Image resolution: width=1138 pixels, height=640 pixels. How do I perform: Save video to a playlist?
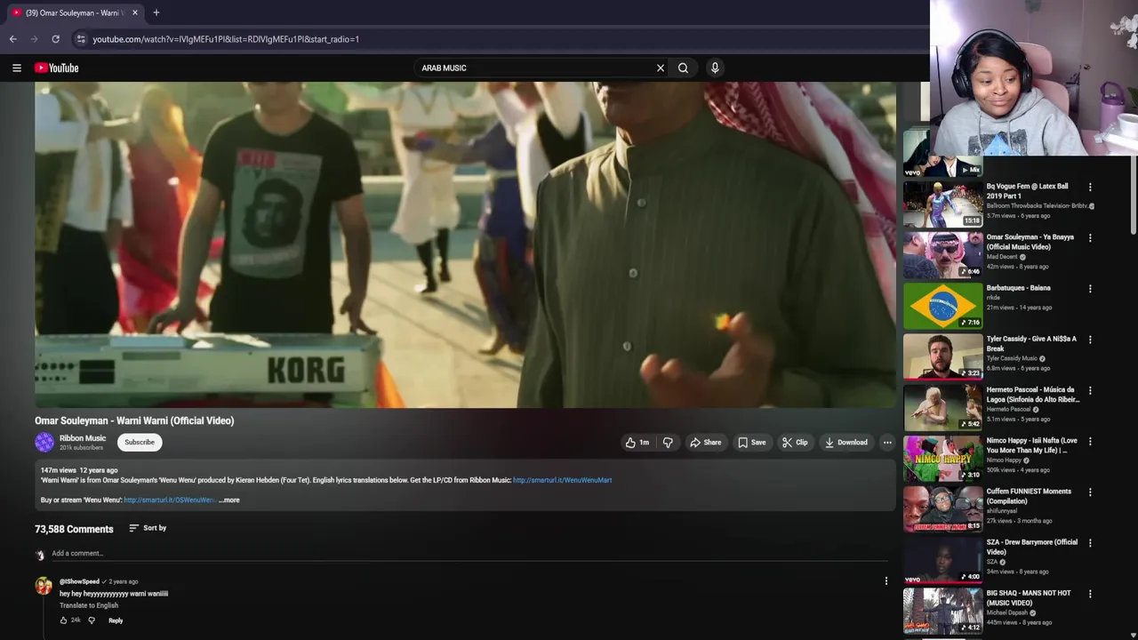[x=751, y=442]
